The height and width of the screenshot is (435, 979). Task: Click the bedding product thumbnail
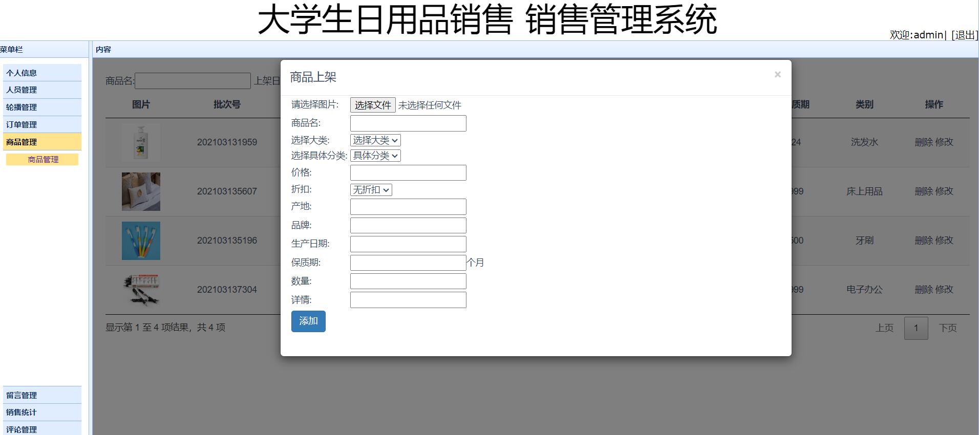tap(141, 191)
